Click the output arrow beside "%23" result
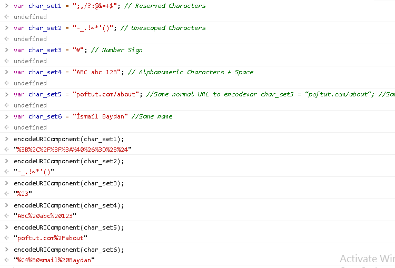 point(7,194)
